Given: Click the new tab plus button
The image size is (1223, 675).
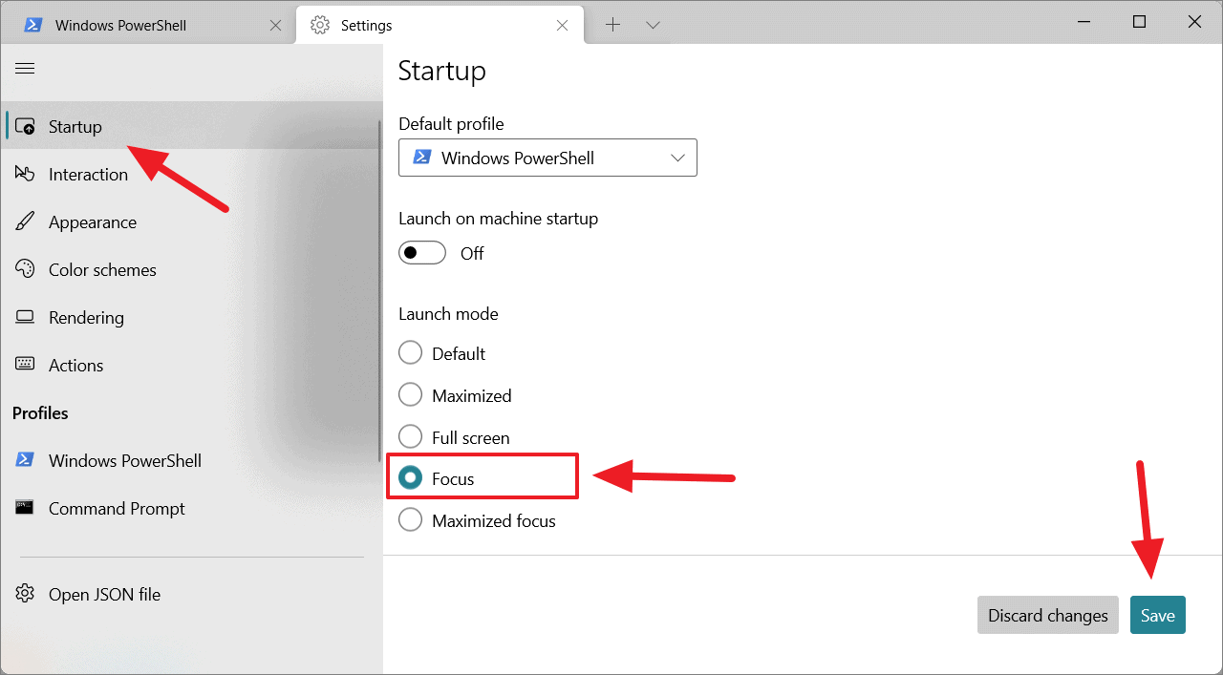Looking at the screenshot, I should coord(612,24).
